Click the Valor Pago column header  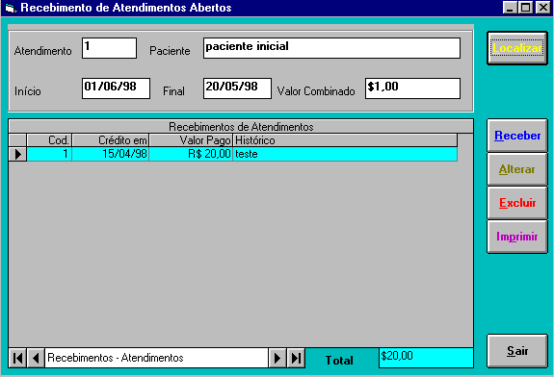tap(191, 140)
